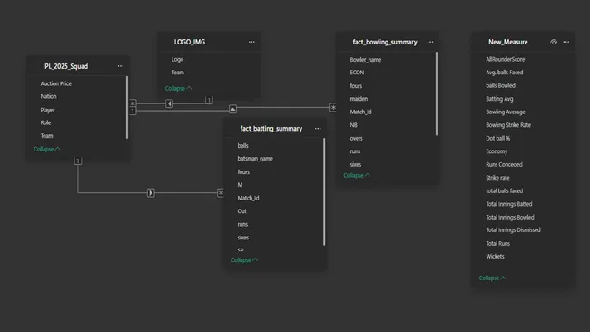Collapse the fact_bowling_summary table

[357, 175]
